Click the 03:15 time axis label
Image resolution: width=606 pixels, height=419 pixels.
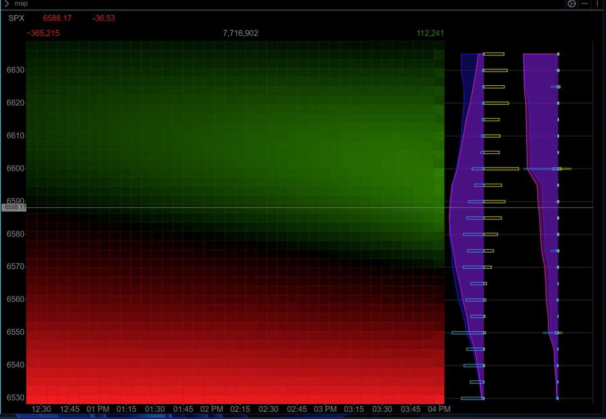coord(353,409)
